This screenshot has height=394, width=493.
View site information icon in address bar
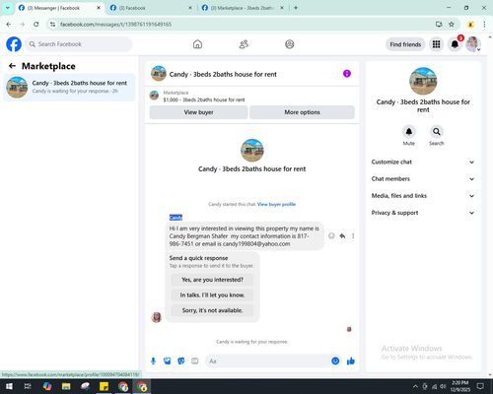click(x=53, y=24)
